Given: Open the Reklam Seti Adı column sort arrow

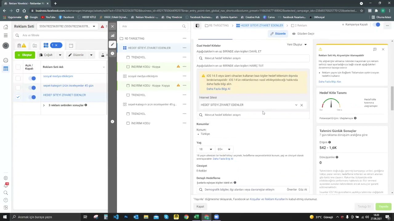Looking at the screenshot, I should 104,68.
